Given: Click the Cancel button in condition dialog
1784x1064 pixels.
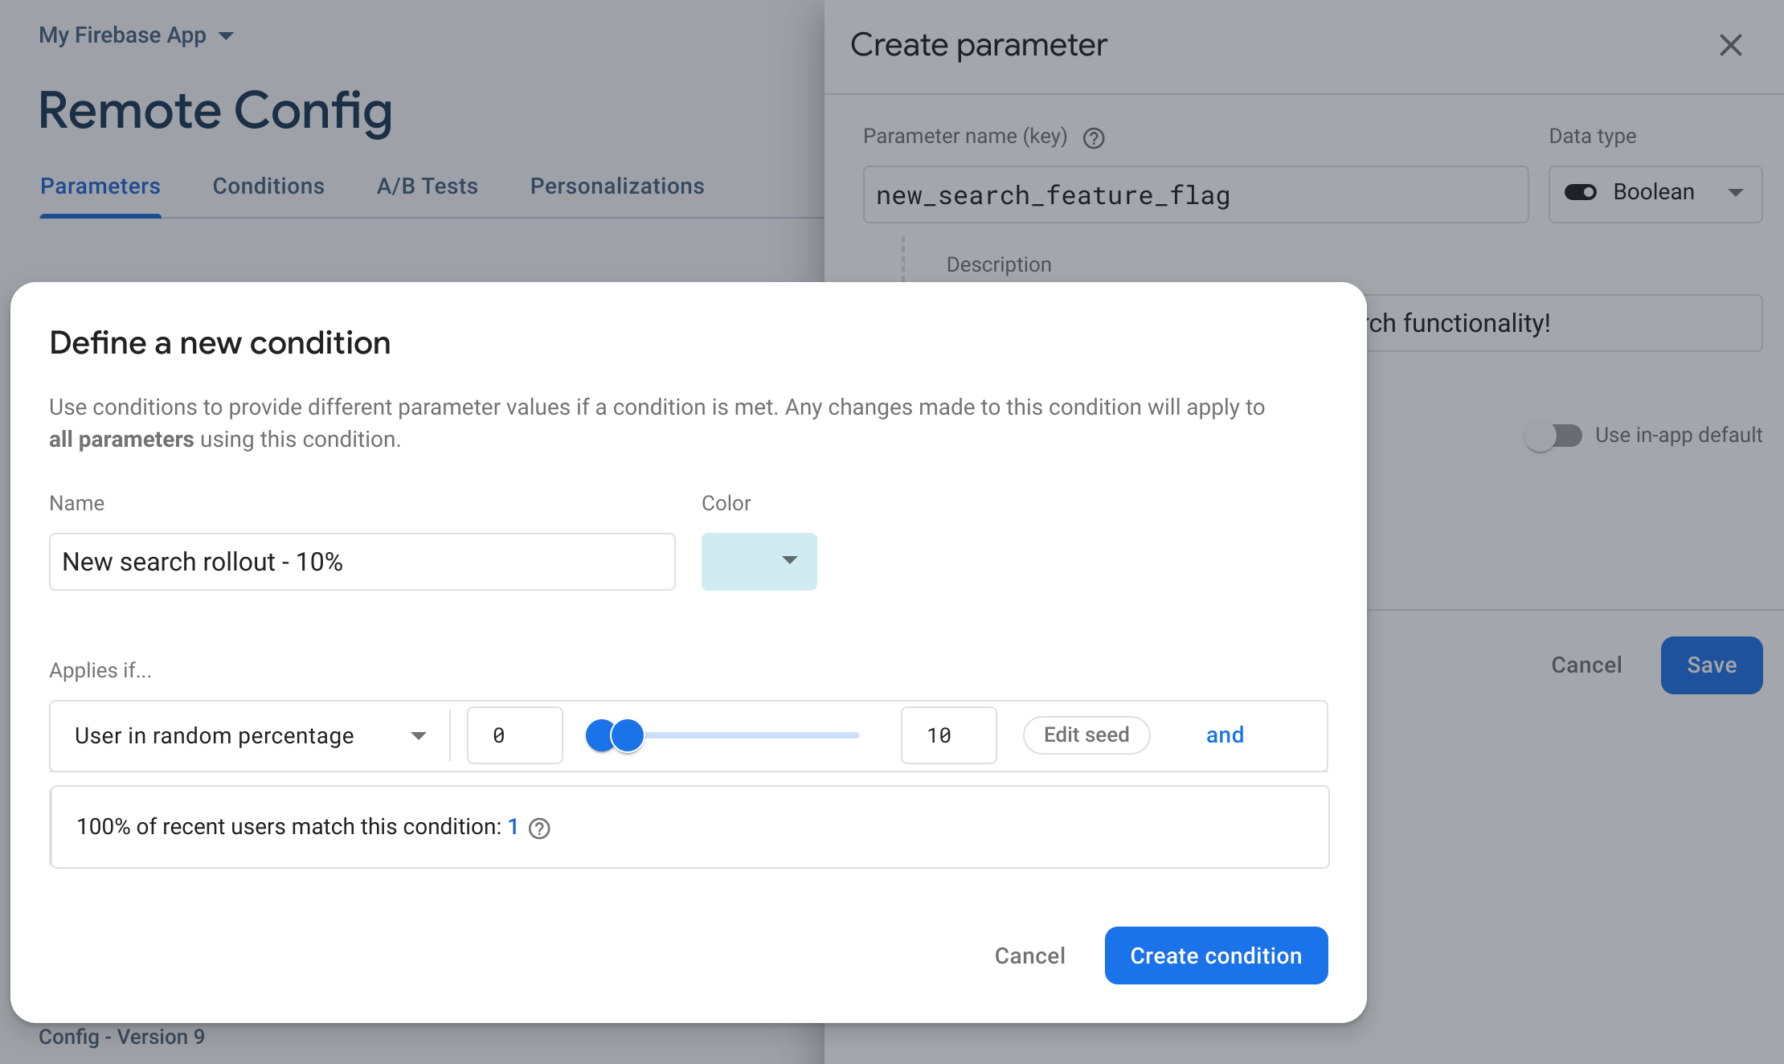Looking at the screenshot, I should click(1028, 955).
